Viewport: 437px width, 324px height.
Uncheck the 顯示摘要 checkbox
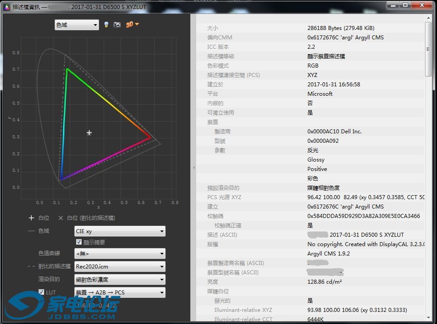(x=79, y=242)
